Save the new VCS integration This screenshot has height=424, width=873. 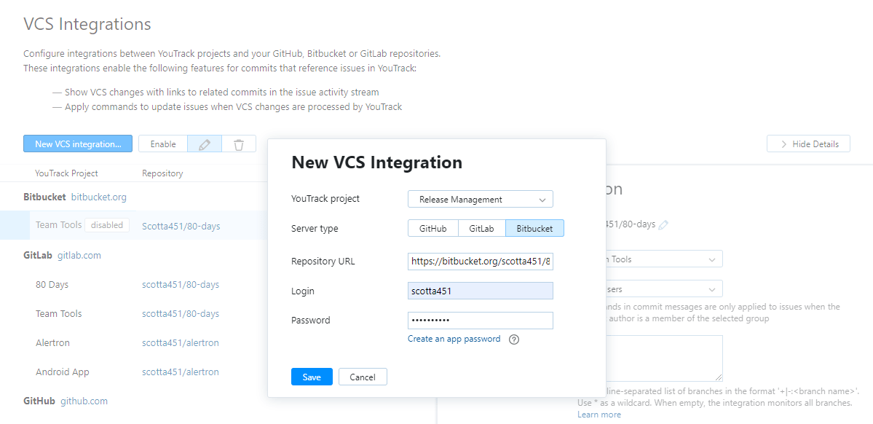coord(312,377)
